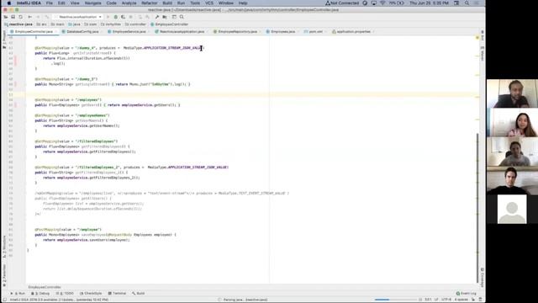Switch to the pom.xml tab
This screenshot has width=538, height=303.
pyautogui.click(x=315, y=32)
